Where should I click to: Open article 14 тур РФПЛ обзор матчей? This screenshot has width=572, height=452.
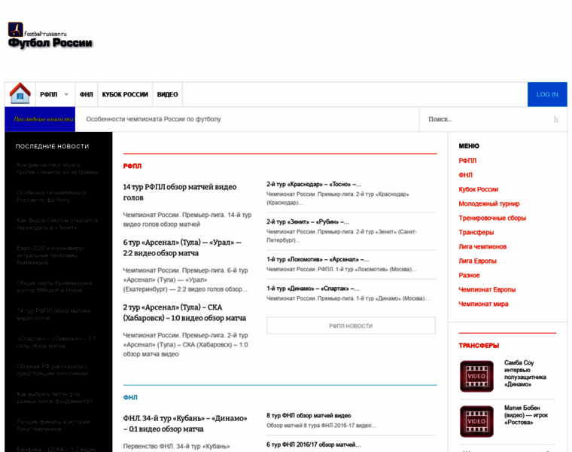(x=180, y=192)
